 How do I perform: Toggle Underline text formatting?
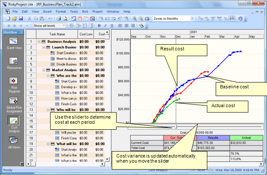(x=111, y=26)
